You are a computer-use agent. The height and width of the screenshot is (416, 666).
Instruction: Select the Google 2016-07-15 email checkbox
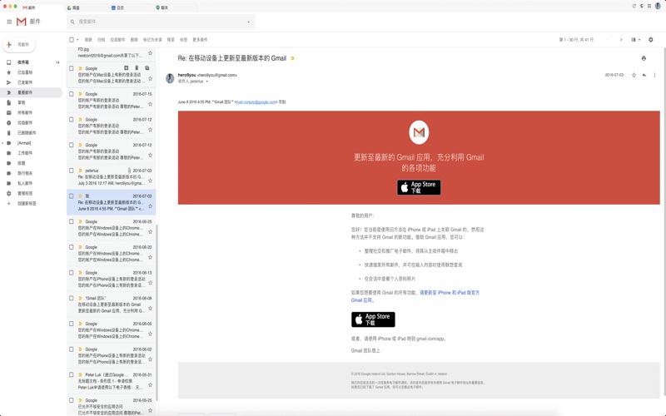pyautogui.click(x=72, y=94)
